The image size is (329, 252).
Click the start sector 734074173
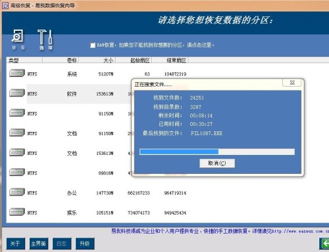(139, 213)
